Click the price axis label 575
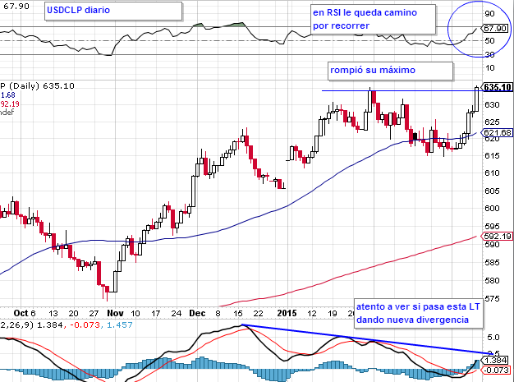 click(x=492, y=299)
